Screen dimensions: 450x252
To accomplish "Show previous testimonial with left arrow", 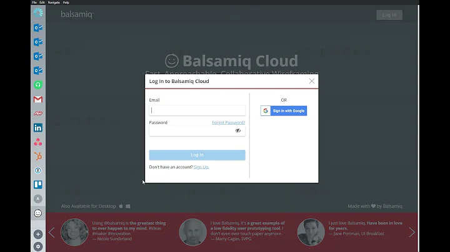I will tap(52, 232).
